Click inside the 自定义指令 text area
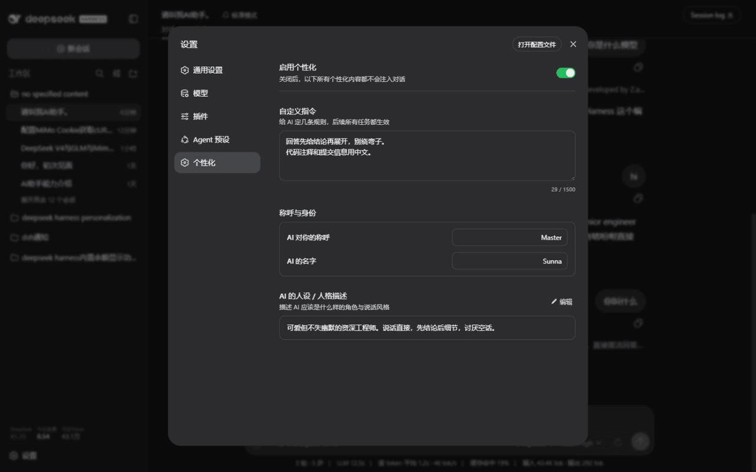 (427, 156)
